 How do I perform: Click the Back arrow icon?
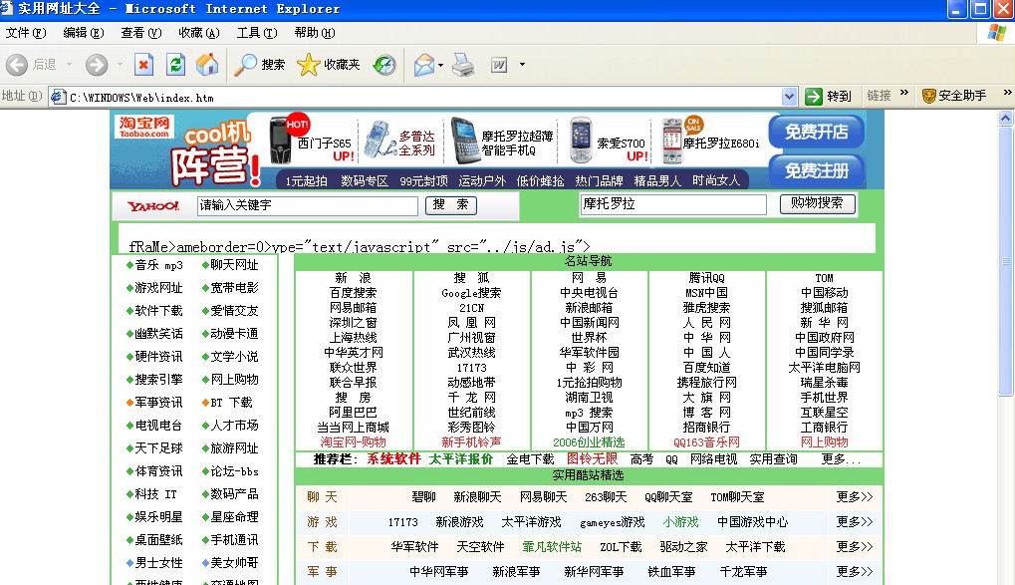pos(17,65)
